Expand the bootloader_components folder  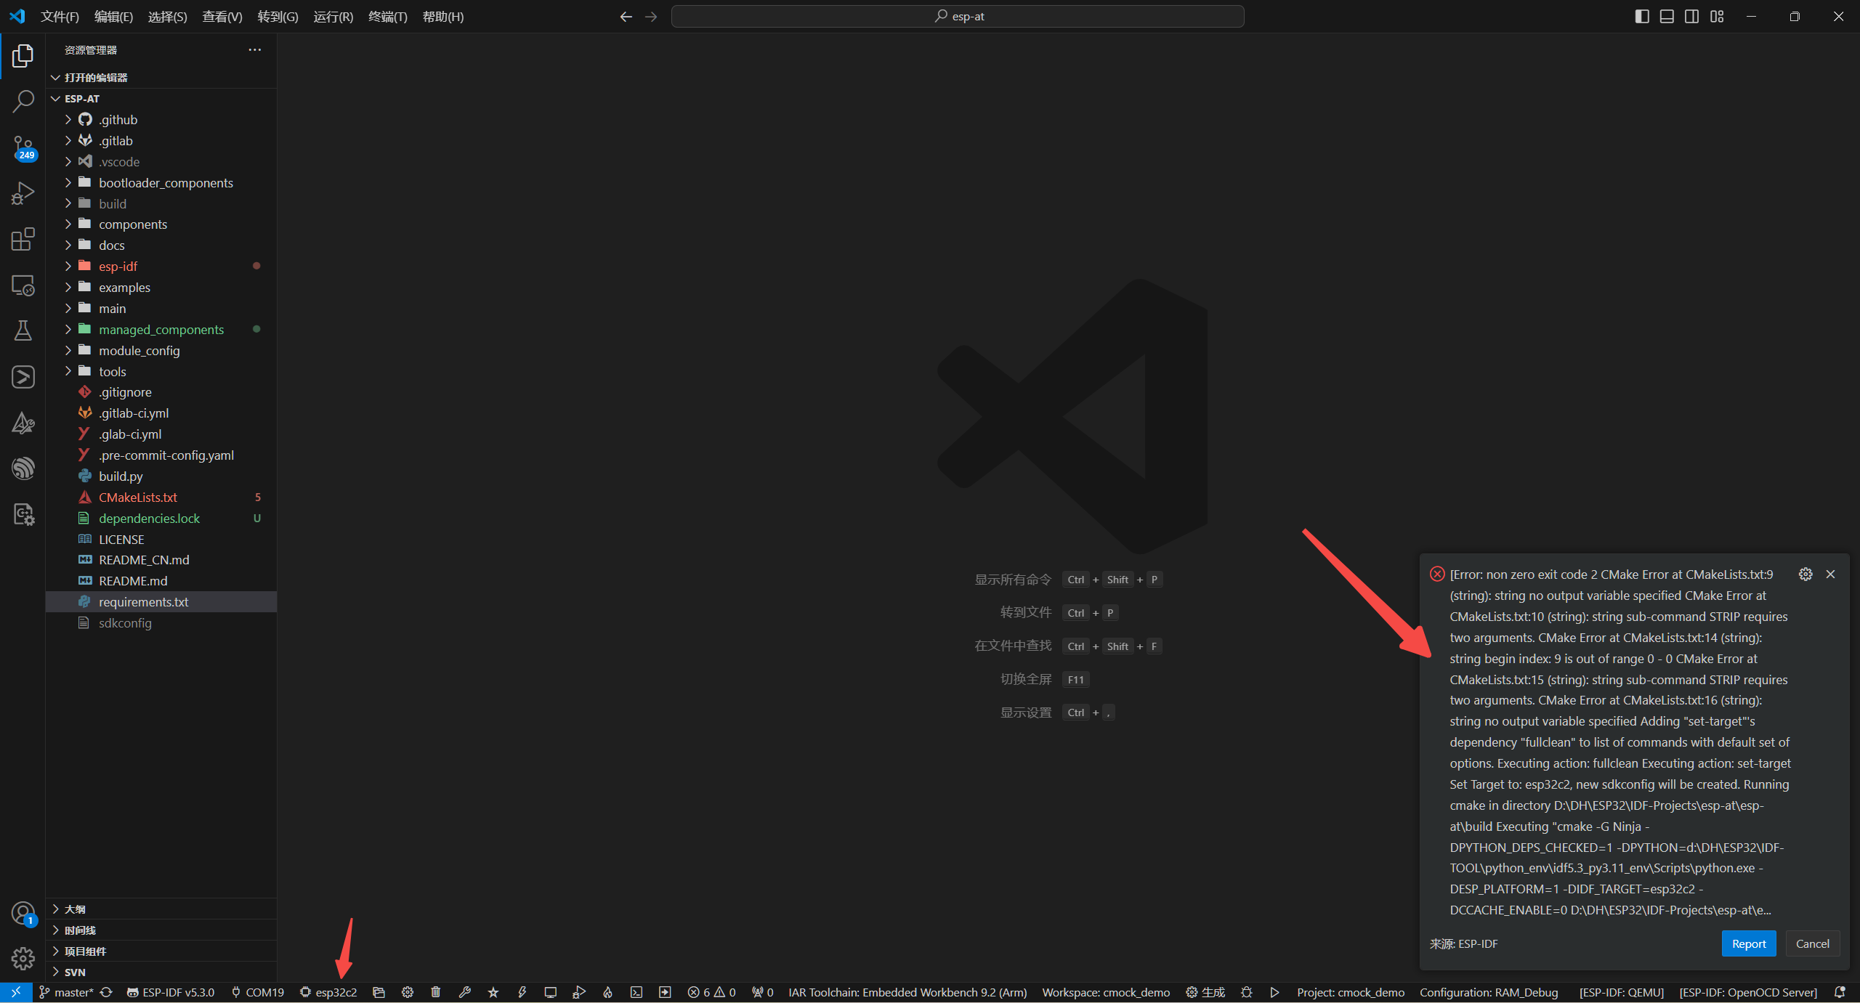tap(161, 183)
